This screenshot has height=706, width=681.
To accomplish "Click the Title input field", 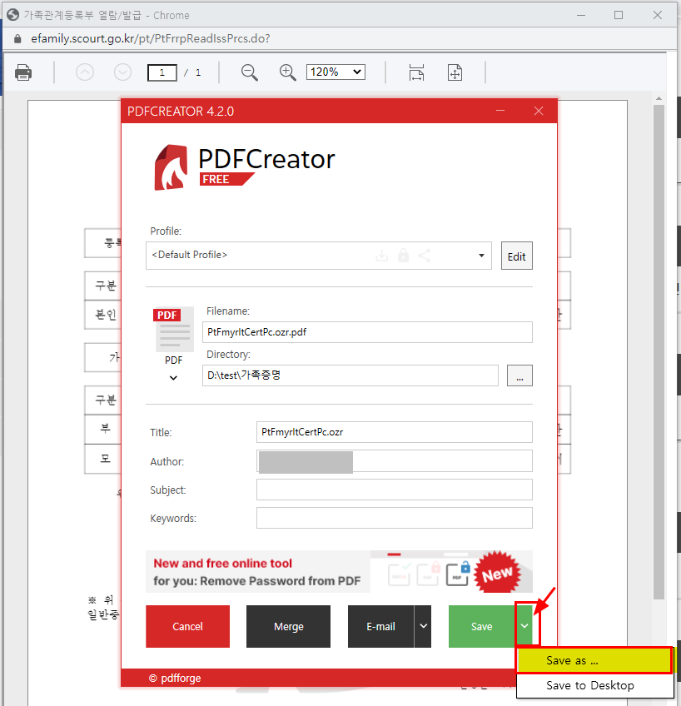I will pyautogui.click(x=395, y=432).
